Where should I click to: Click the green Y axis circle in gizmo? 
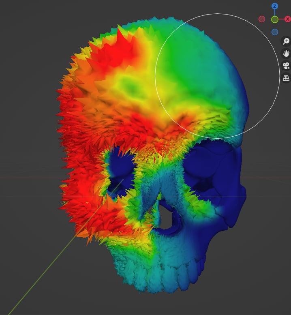click(275, 19)
